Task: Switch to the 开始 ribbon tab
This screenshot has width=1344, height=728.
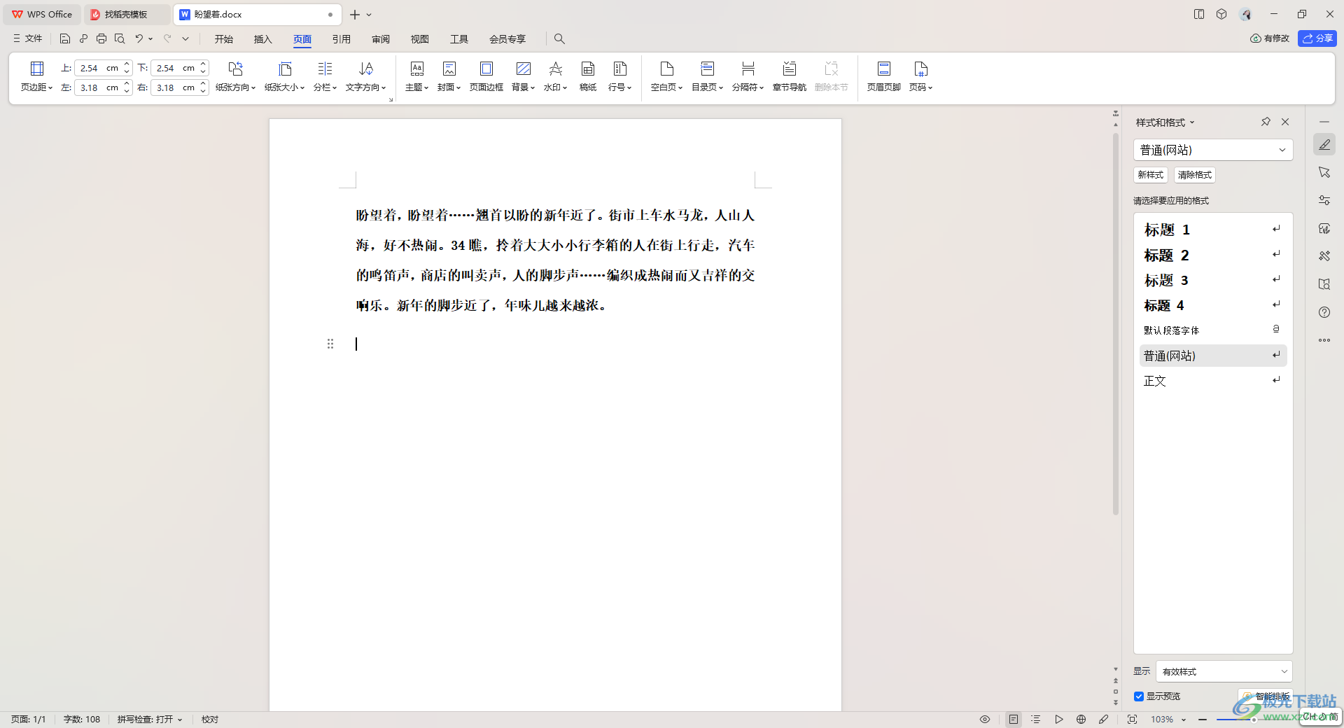Action: [224, 38]
